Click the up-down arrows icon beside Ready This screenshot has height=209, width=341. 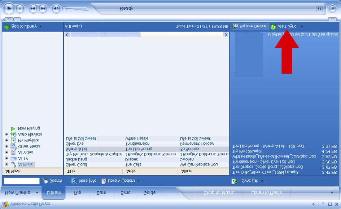[319, 9]
